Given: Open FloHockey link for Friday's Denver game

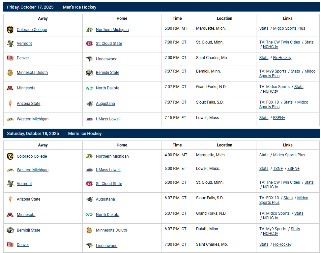Looking at the screenshot, I should tap(282, 58).
